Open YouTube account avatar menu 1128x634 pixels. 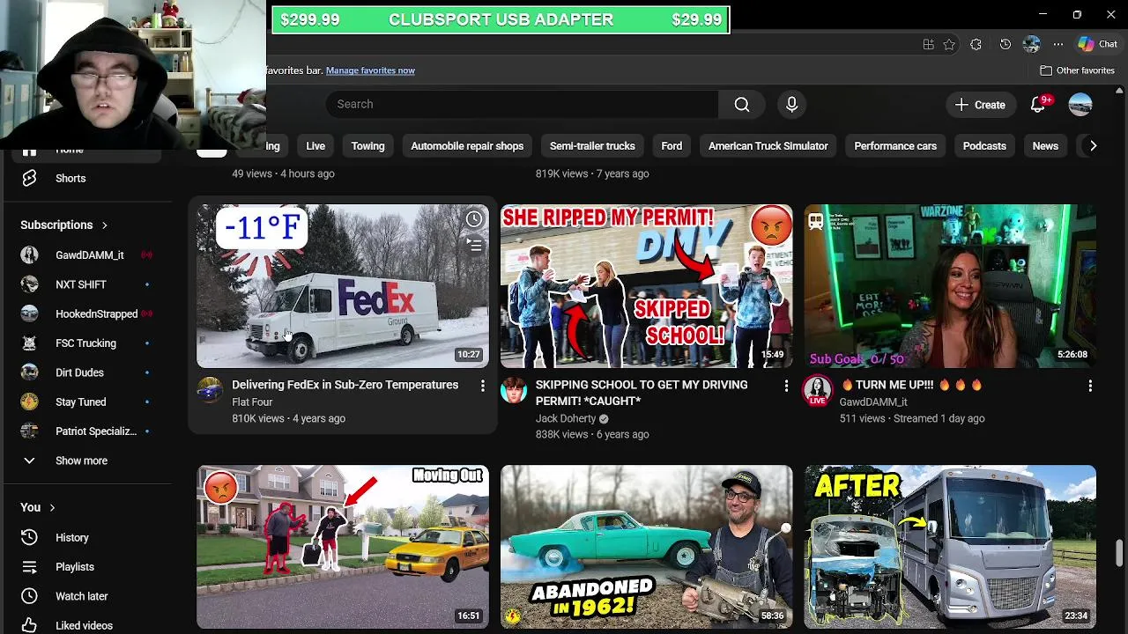1080,104
